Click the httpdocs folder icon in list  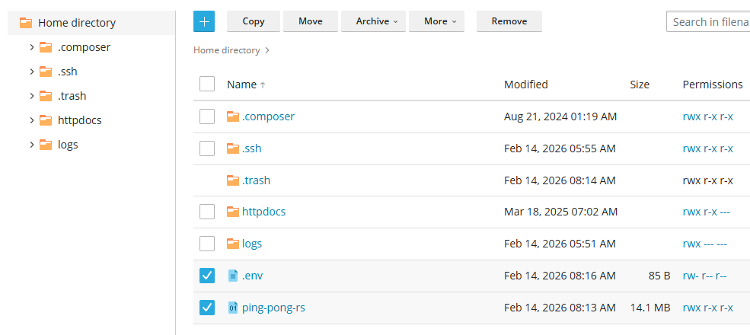click(x=233, y=212)
